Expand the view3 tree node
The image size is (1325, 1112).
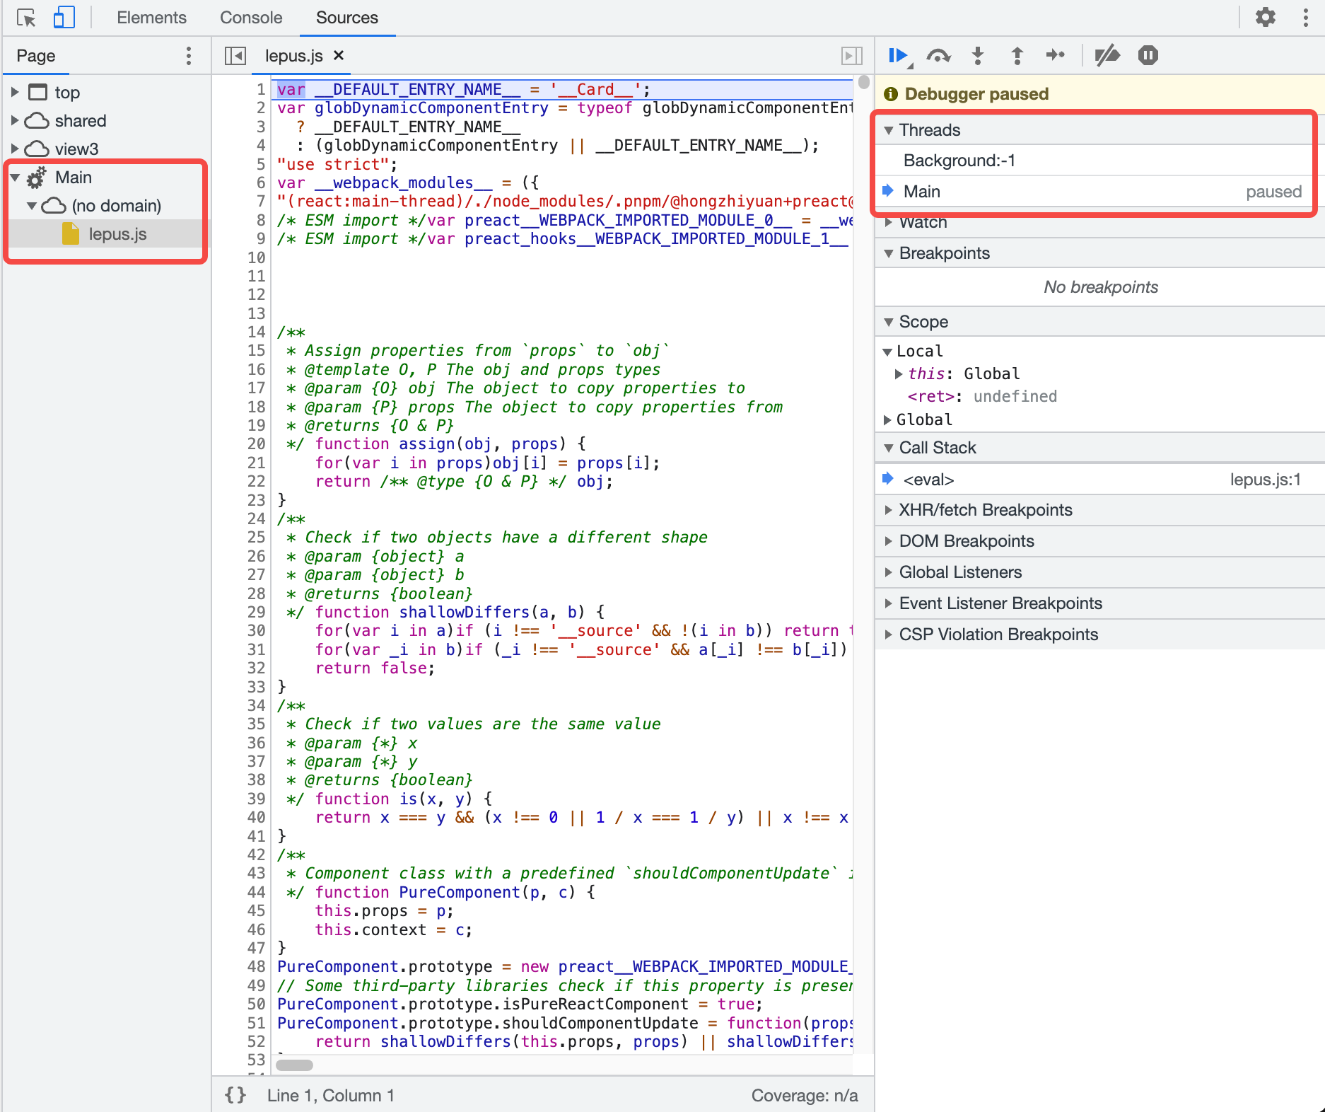coord(14,149)
